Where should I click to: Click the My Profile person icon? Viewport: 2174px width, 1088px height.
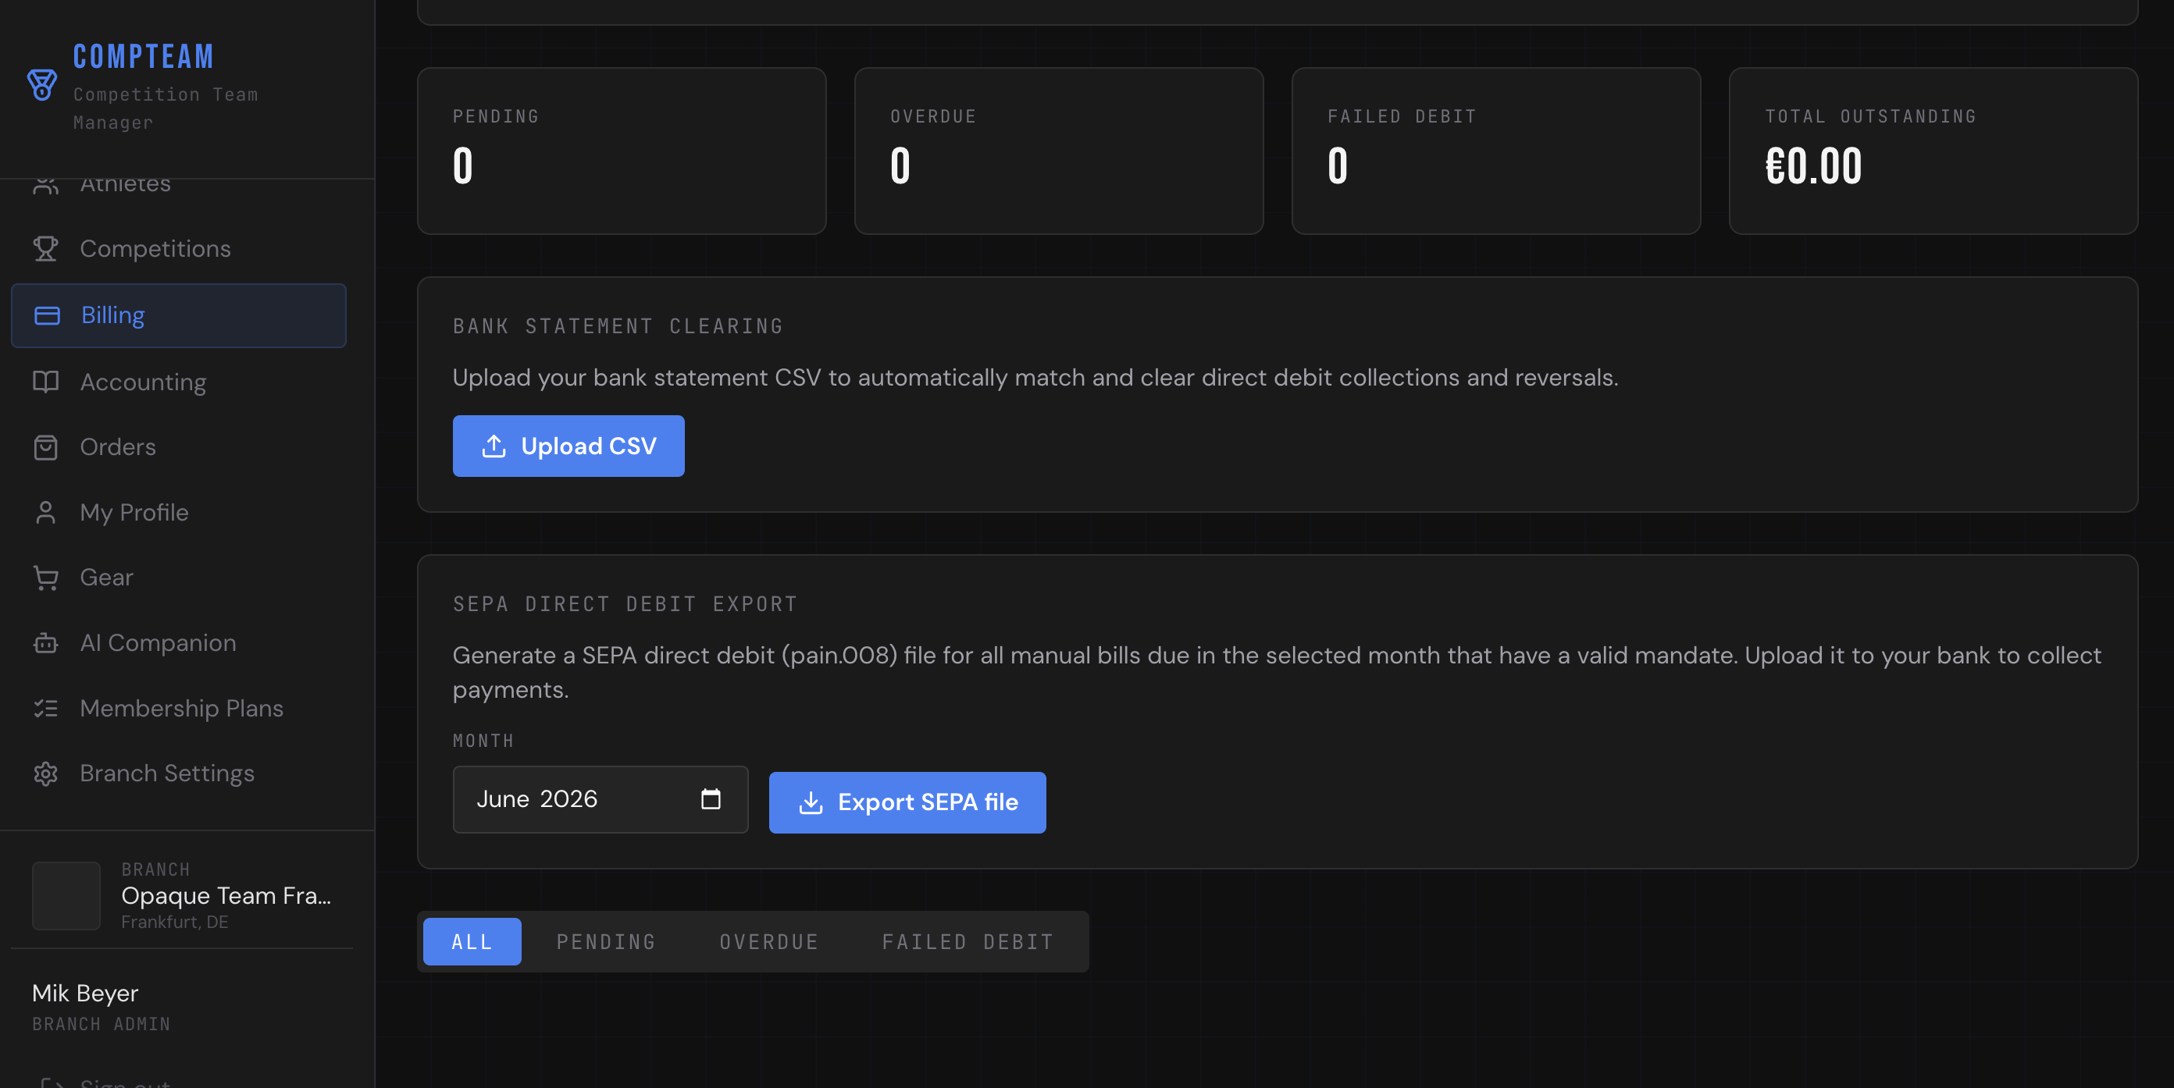[x=45, y=513]
